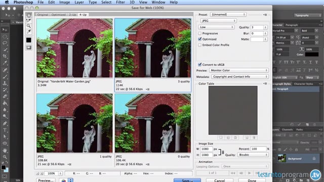Click the Percent field
Screen dimensions: 324x182
tap(258, 149)
